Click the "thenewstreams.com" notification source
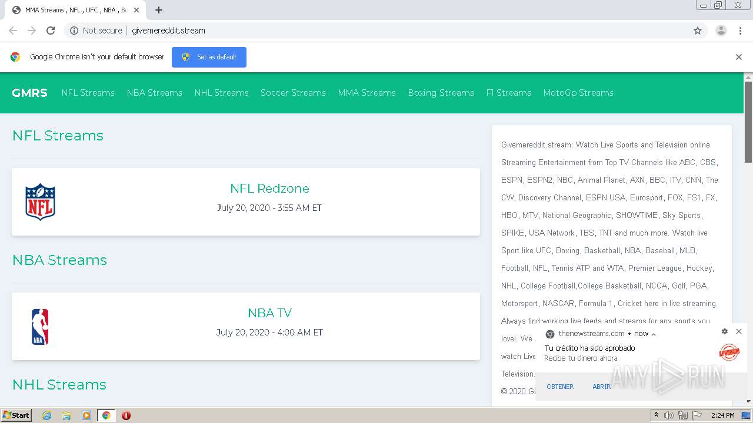The image size is (753, 423). (591, 334)
